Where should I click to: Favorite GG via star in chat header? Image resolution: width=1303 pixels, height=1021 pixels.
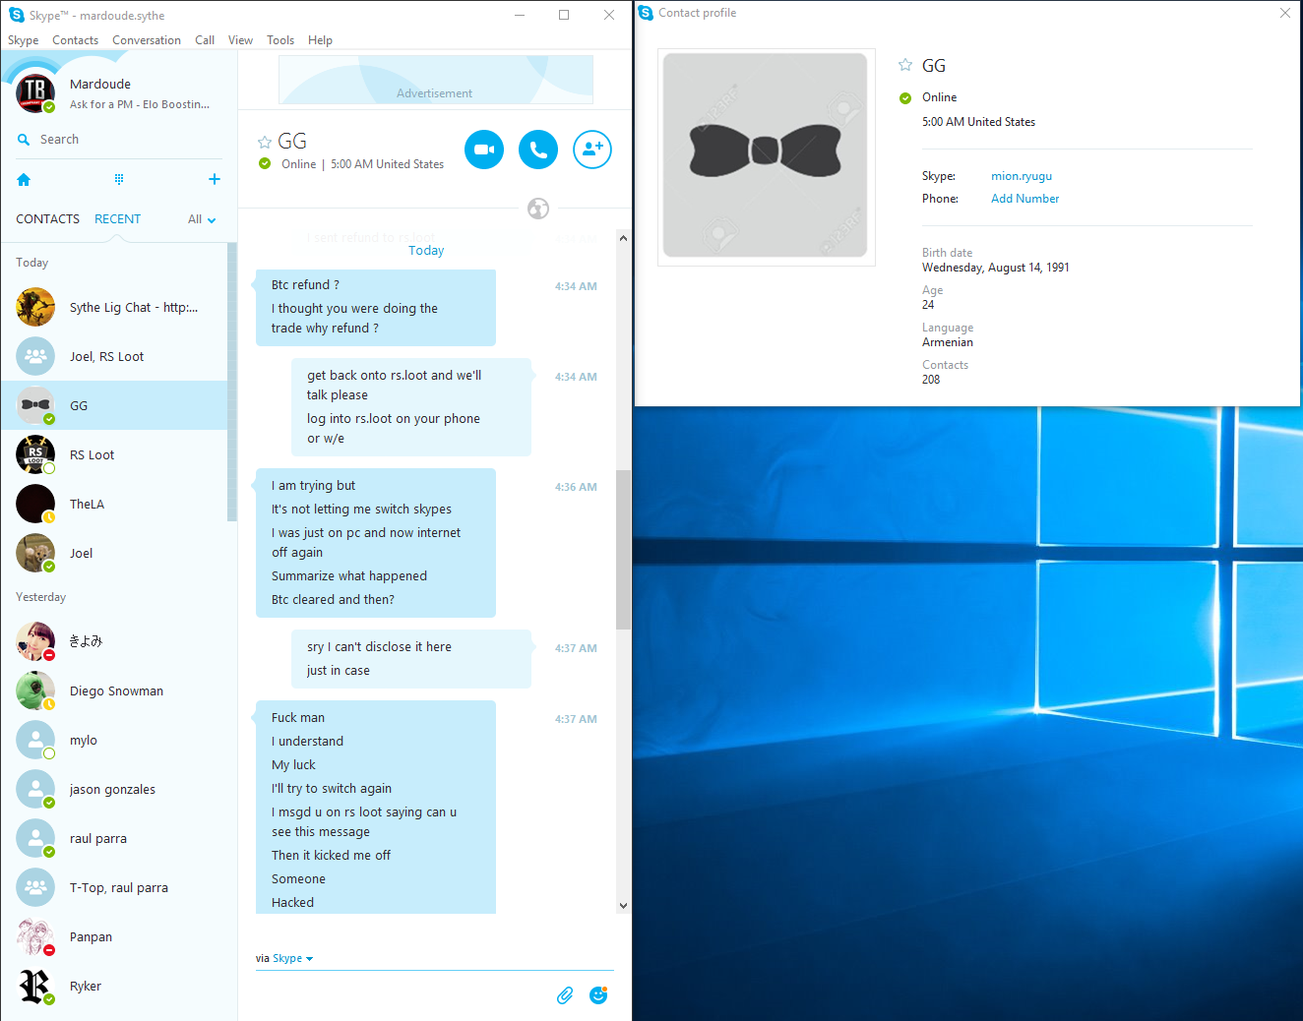pyautogui.click(x=265, y=142)
